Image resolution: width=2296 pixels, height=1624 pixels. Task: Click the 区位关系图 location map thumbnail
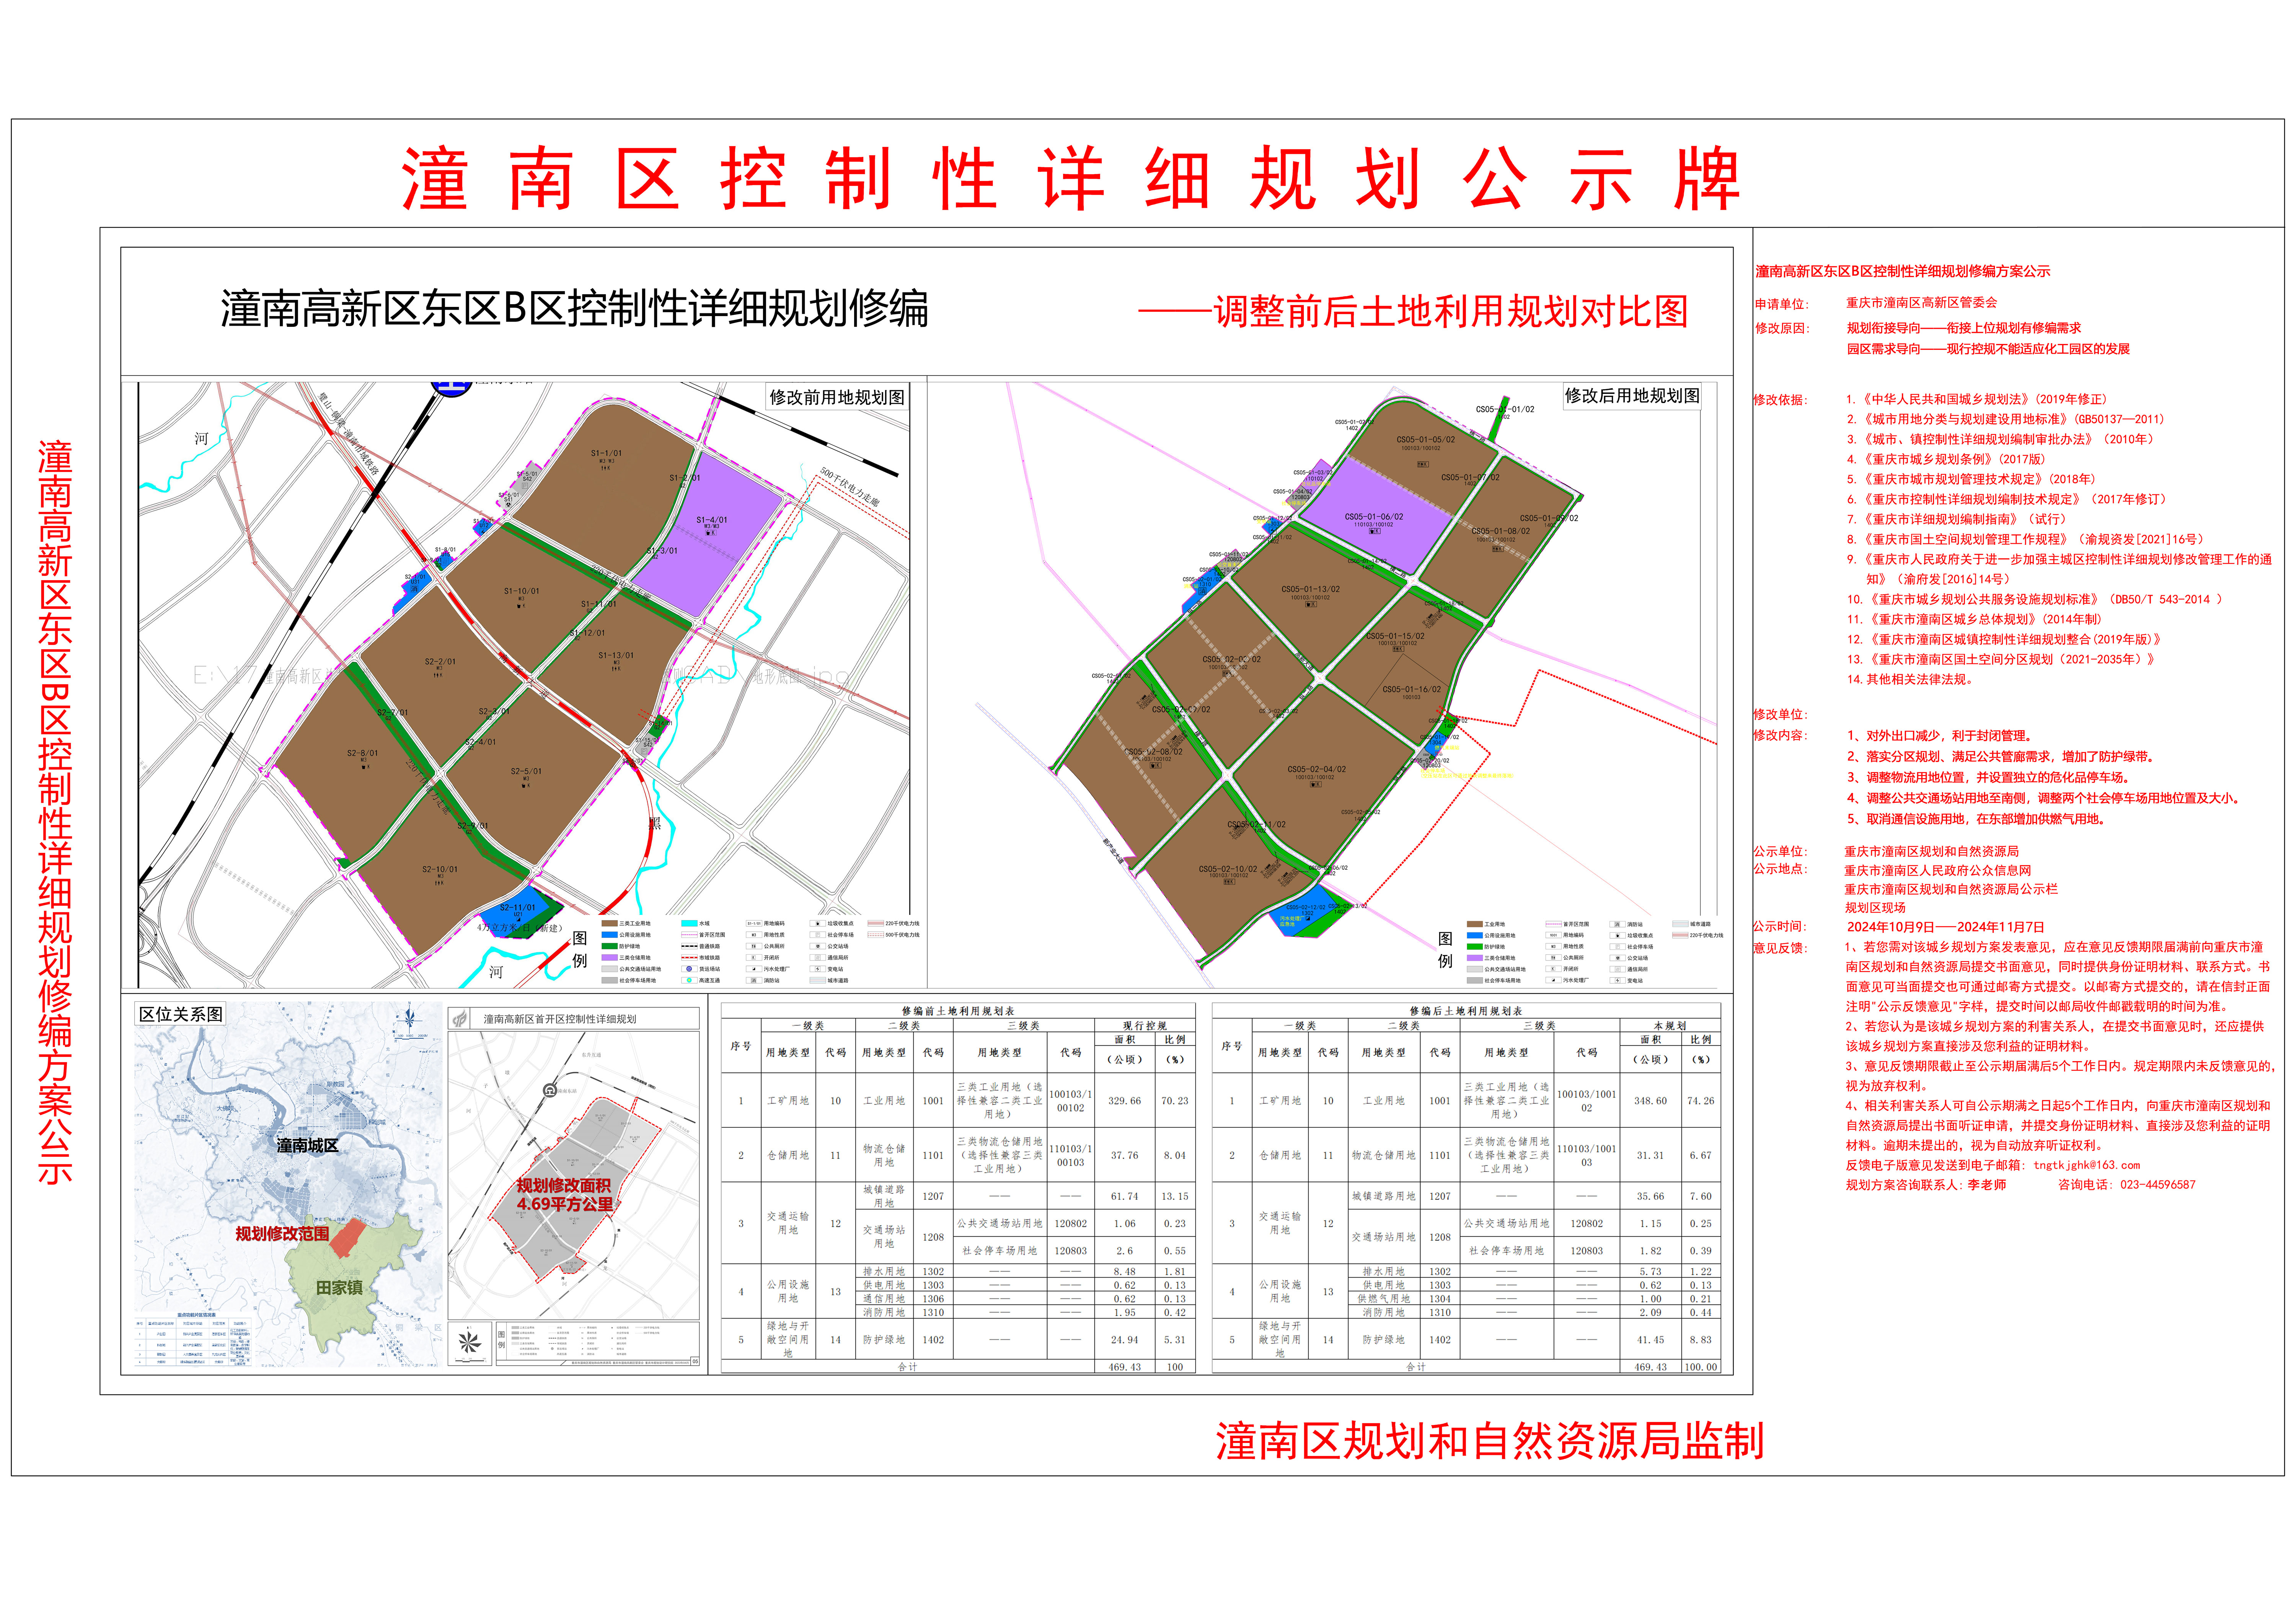(x=288, y=1184)
